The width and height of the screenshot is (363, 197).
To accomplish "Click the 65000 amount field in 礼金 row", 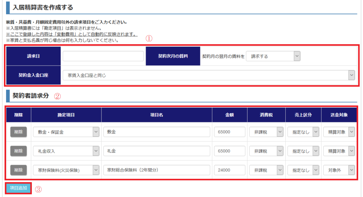I will pos(229,151).
